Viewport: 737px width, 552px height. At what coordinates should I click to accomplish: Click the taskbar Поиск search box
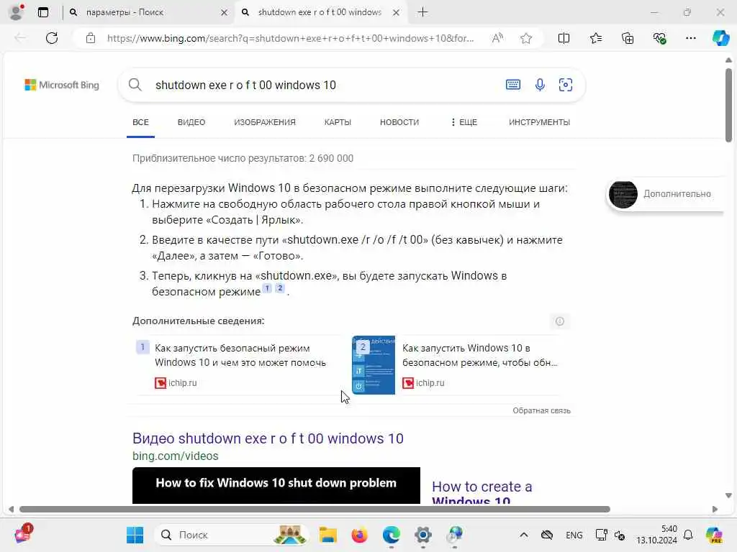click(231, 535)
